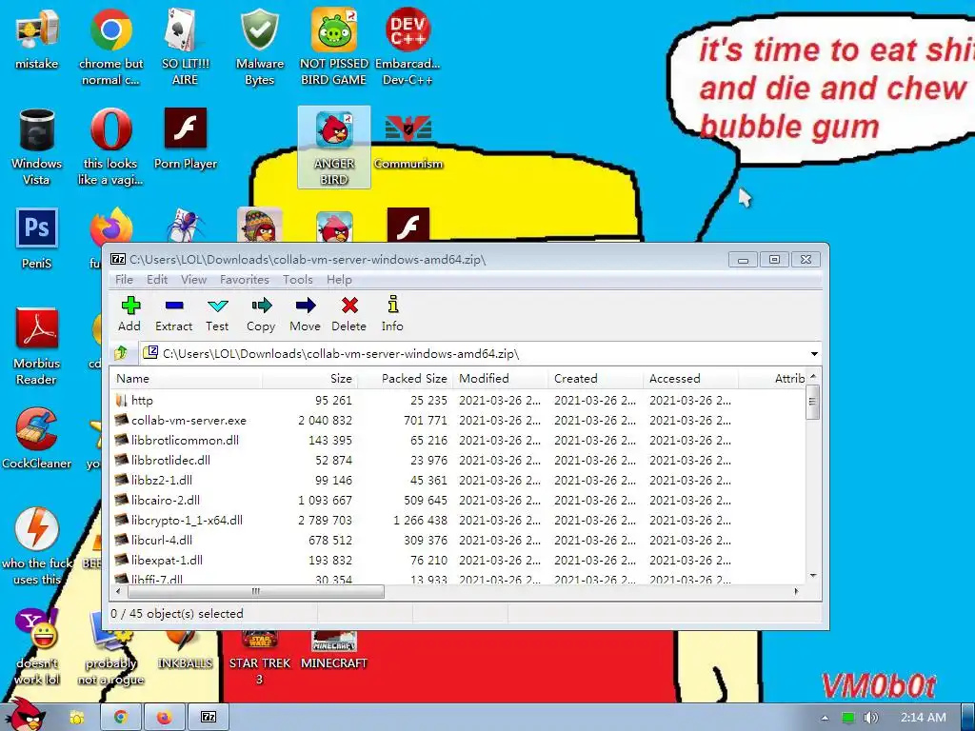Open Morbius Reader desktop icon

(x=36, y=346)
